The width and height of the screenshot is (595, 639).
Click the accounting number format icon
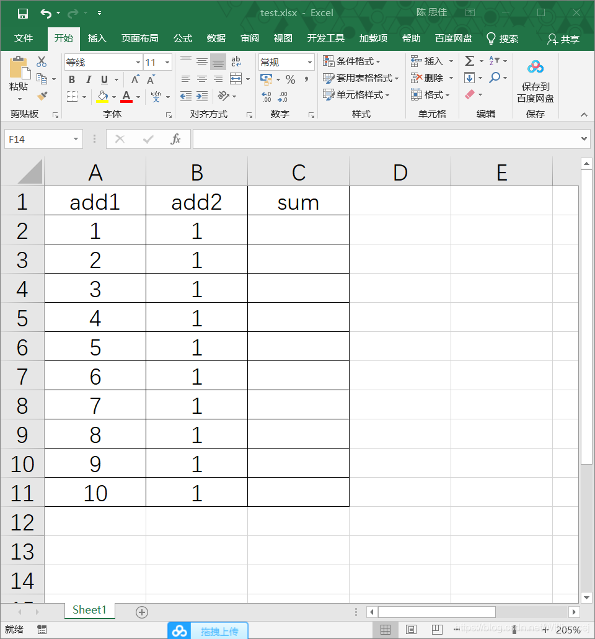tap(267, 79)
